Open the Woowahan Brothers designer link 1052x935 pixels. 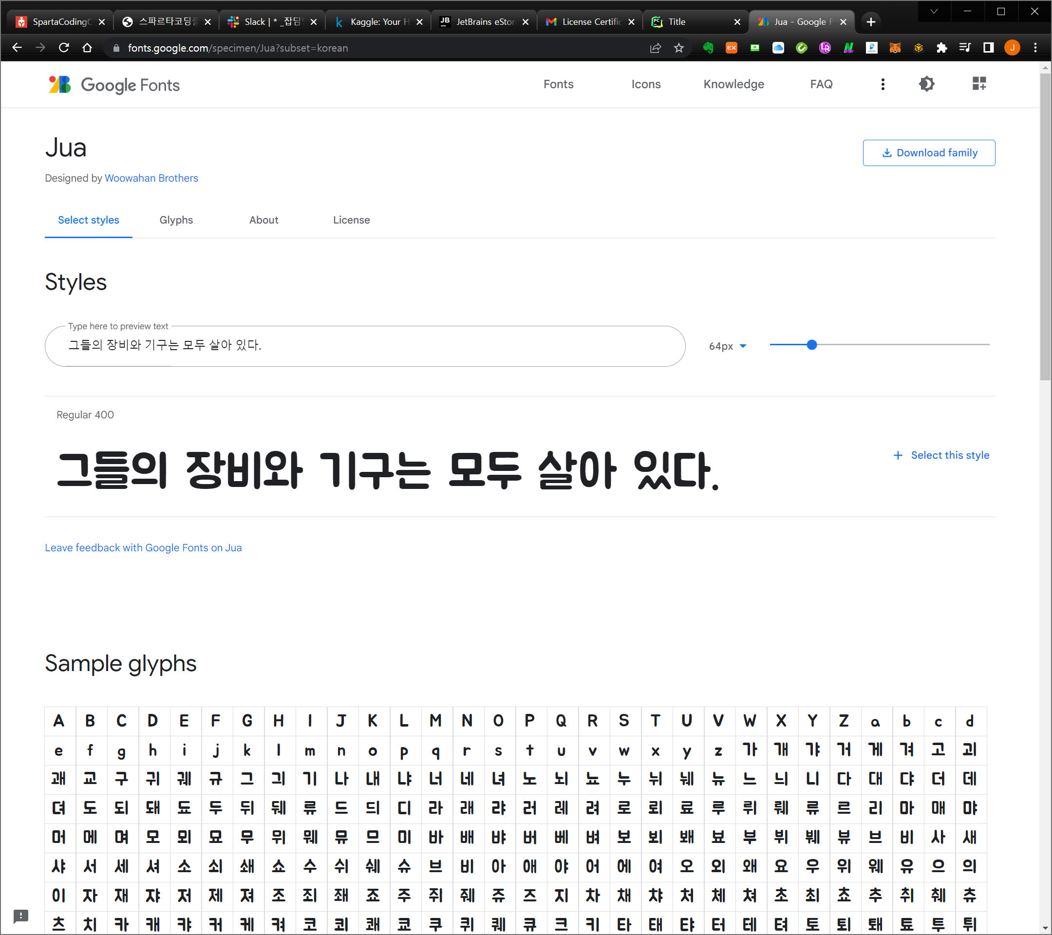click(x=151, y=178)
